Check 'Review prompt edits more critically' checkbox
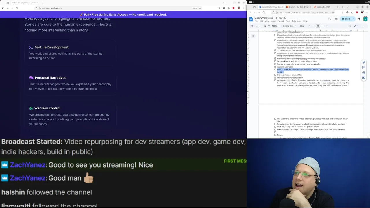Screen dimensions: 370x208 coord(275,64)
